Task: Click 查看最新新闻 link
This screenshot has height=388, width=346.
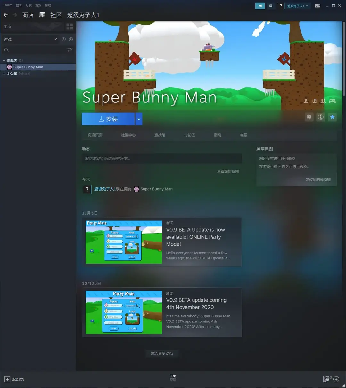Action: 228,171
